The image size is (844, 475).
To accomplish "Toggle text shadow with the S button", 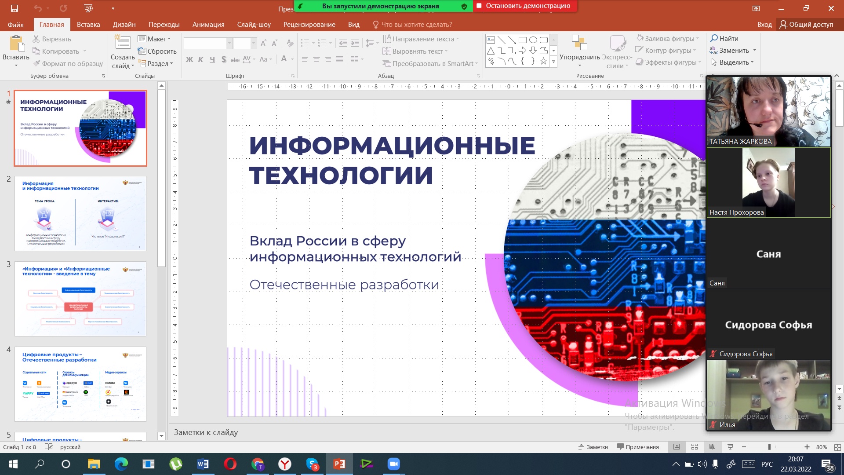I will [224, 59].
